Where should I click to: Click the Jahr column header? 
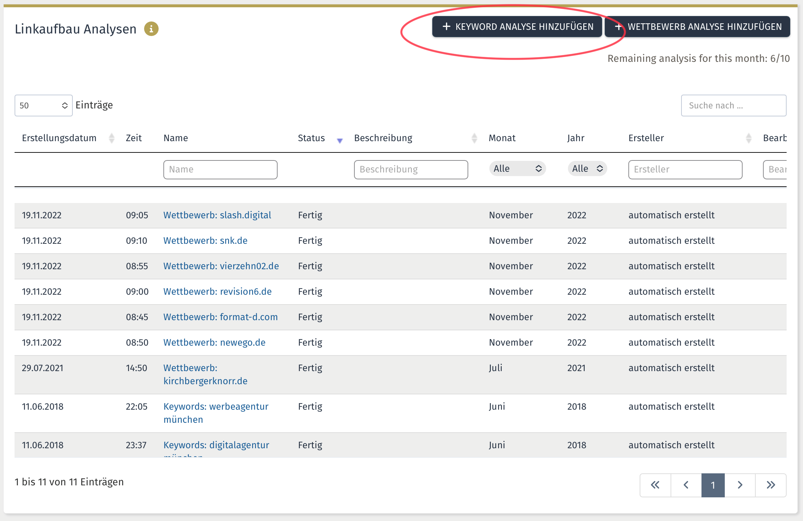tap(576, 138)
